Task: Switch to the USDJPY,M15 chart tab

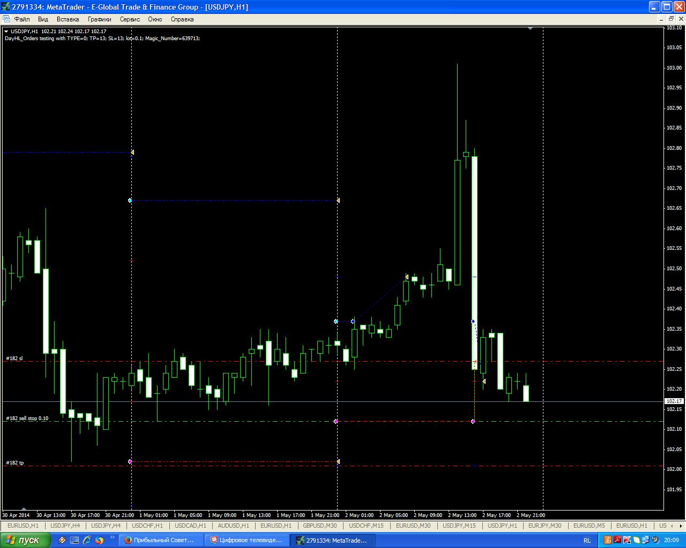Action: pyautogui.click(x=459, y=526)
